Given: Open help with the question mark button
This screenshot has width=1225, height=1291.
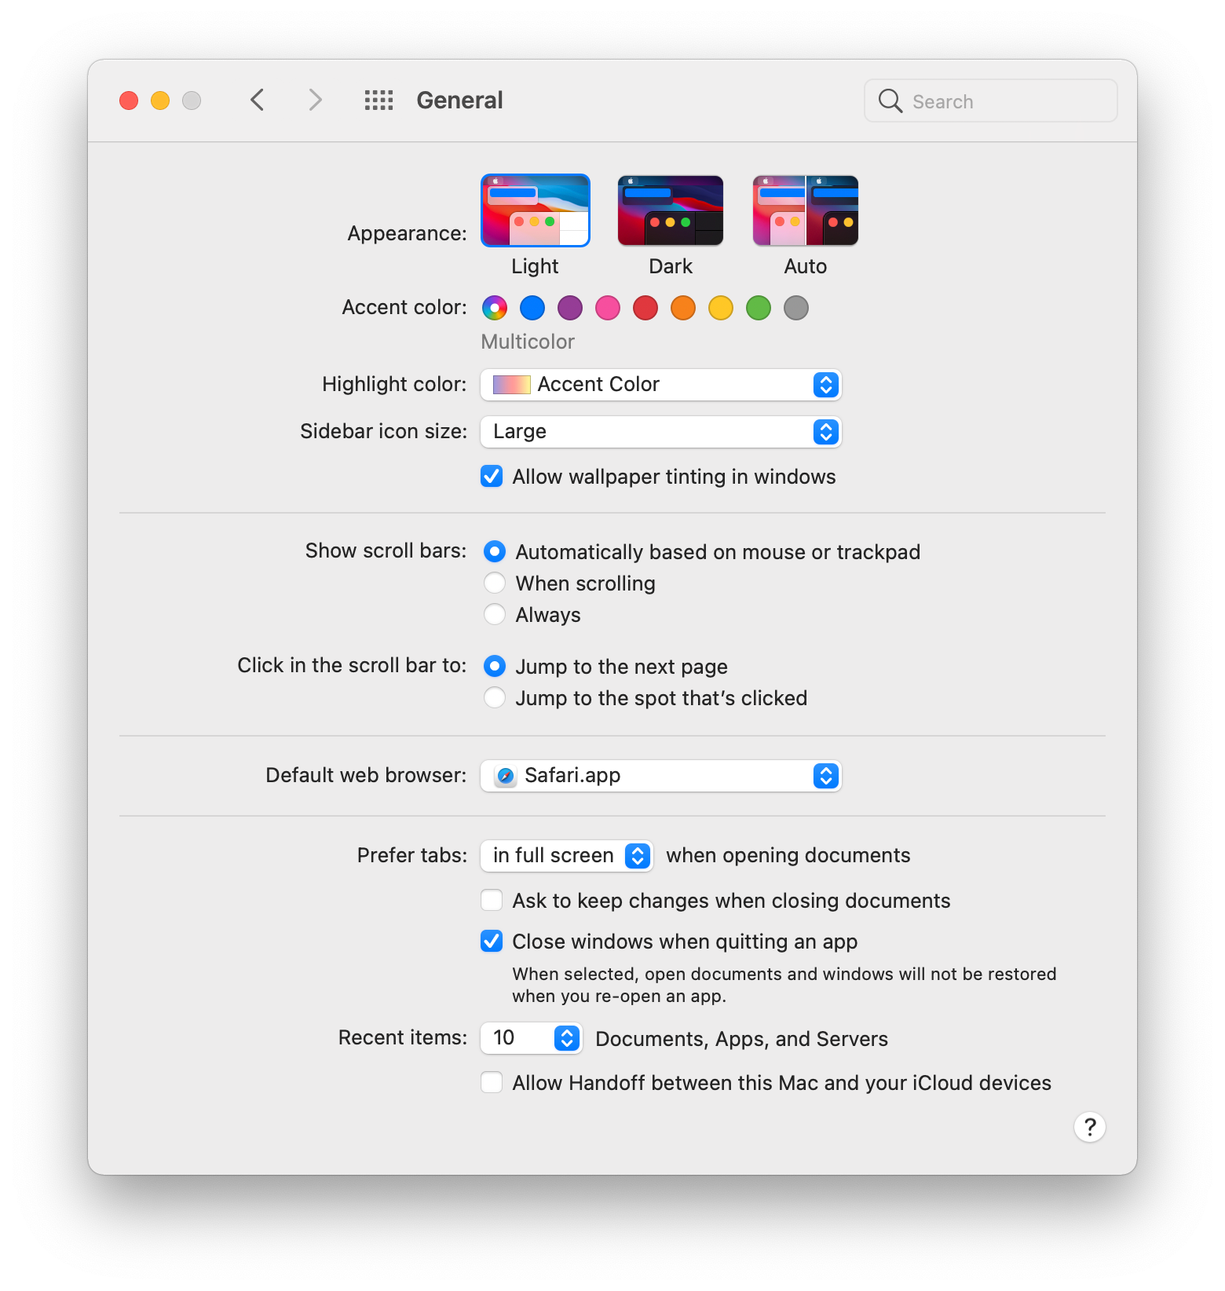Looking at the screenshot, I should [x=1089, y=1127].
